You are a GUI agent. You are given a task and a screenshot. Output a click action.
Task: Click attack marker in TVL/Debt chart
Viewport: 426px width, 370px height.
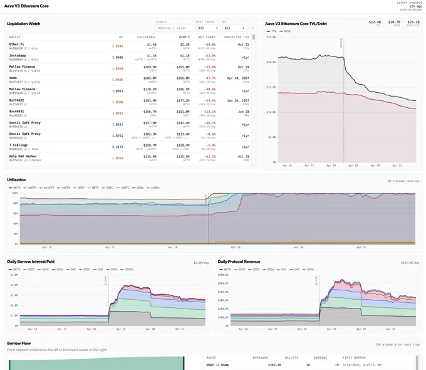pyautogui.click(x=341, y=43)
